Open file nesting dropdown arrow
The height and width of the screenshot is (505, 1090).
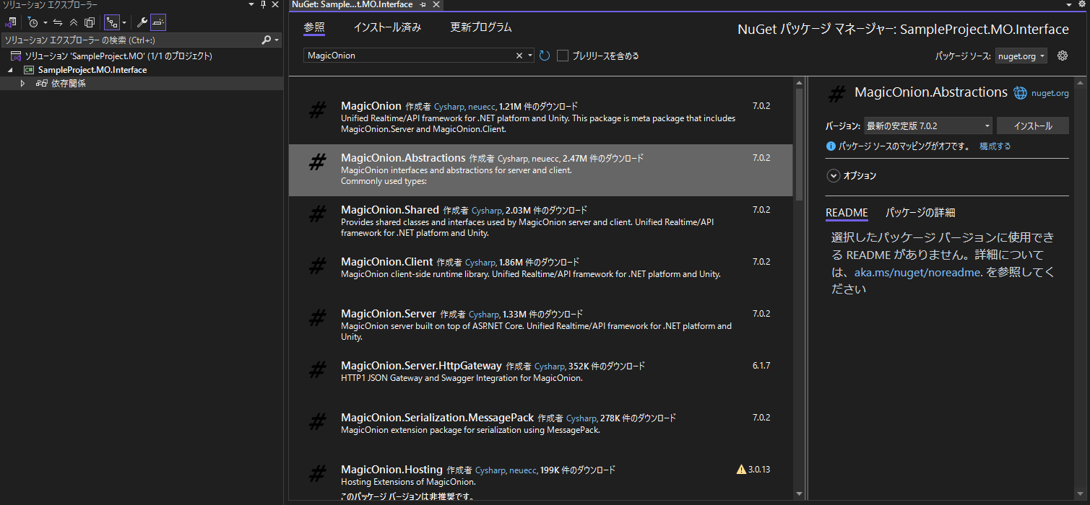tap(124, 22)
